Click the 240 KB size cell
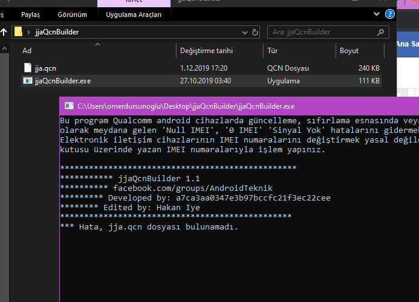The height and width of the screenshot is (302, 419). coord(369,68)
